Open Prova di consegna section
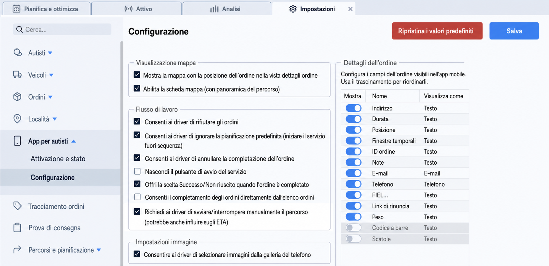Viewport: 549px width, 266px height. click(x=54, y=228)
